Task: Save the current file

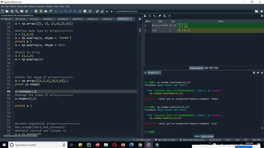Action: click(12, 11)
